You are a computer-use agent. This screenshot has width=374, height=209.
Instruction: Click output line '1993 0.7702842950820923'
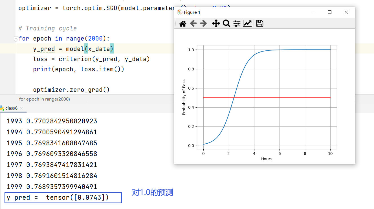[x=52, y=121]
